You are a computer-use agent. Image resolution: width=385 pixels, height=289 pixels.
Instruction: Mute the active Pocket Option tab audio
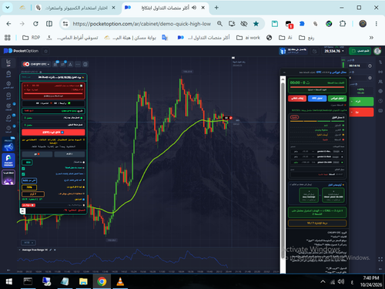pyautogui.click(x=194, y=8)
